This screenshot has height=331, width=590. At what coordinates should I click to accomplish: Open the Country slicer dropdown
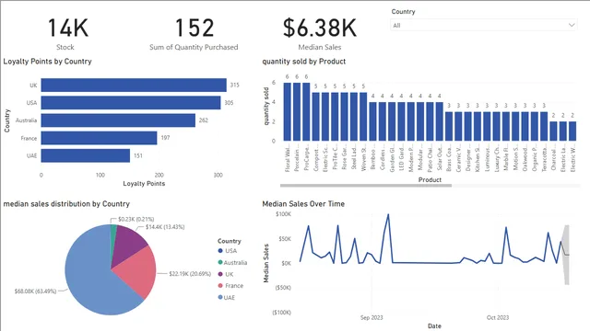click(x=483, y=25)
